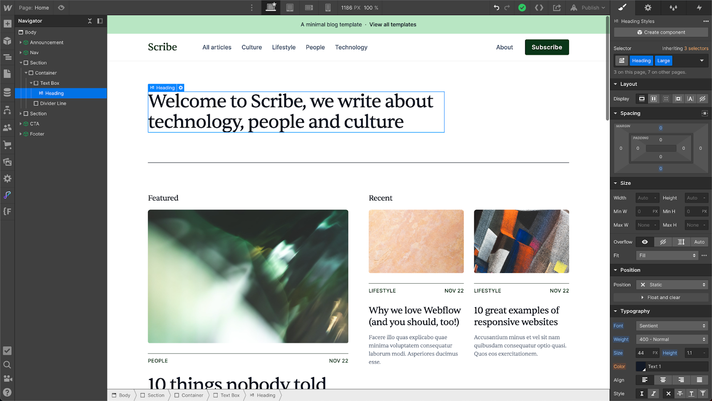The width and height of the screenshot is (712, 401).
Task: Switch to mobile portrait breakpoint
Action: 328,8
